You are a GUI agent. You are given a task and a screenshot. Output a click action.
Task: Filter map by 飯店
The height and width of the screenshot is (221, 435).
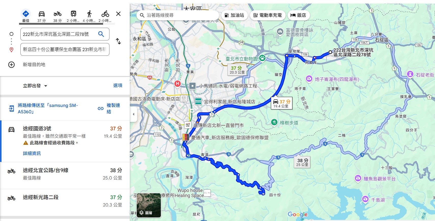pyautogui.click(x=298, y=15)
